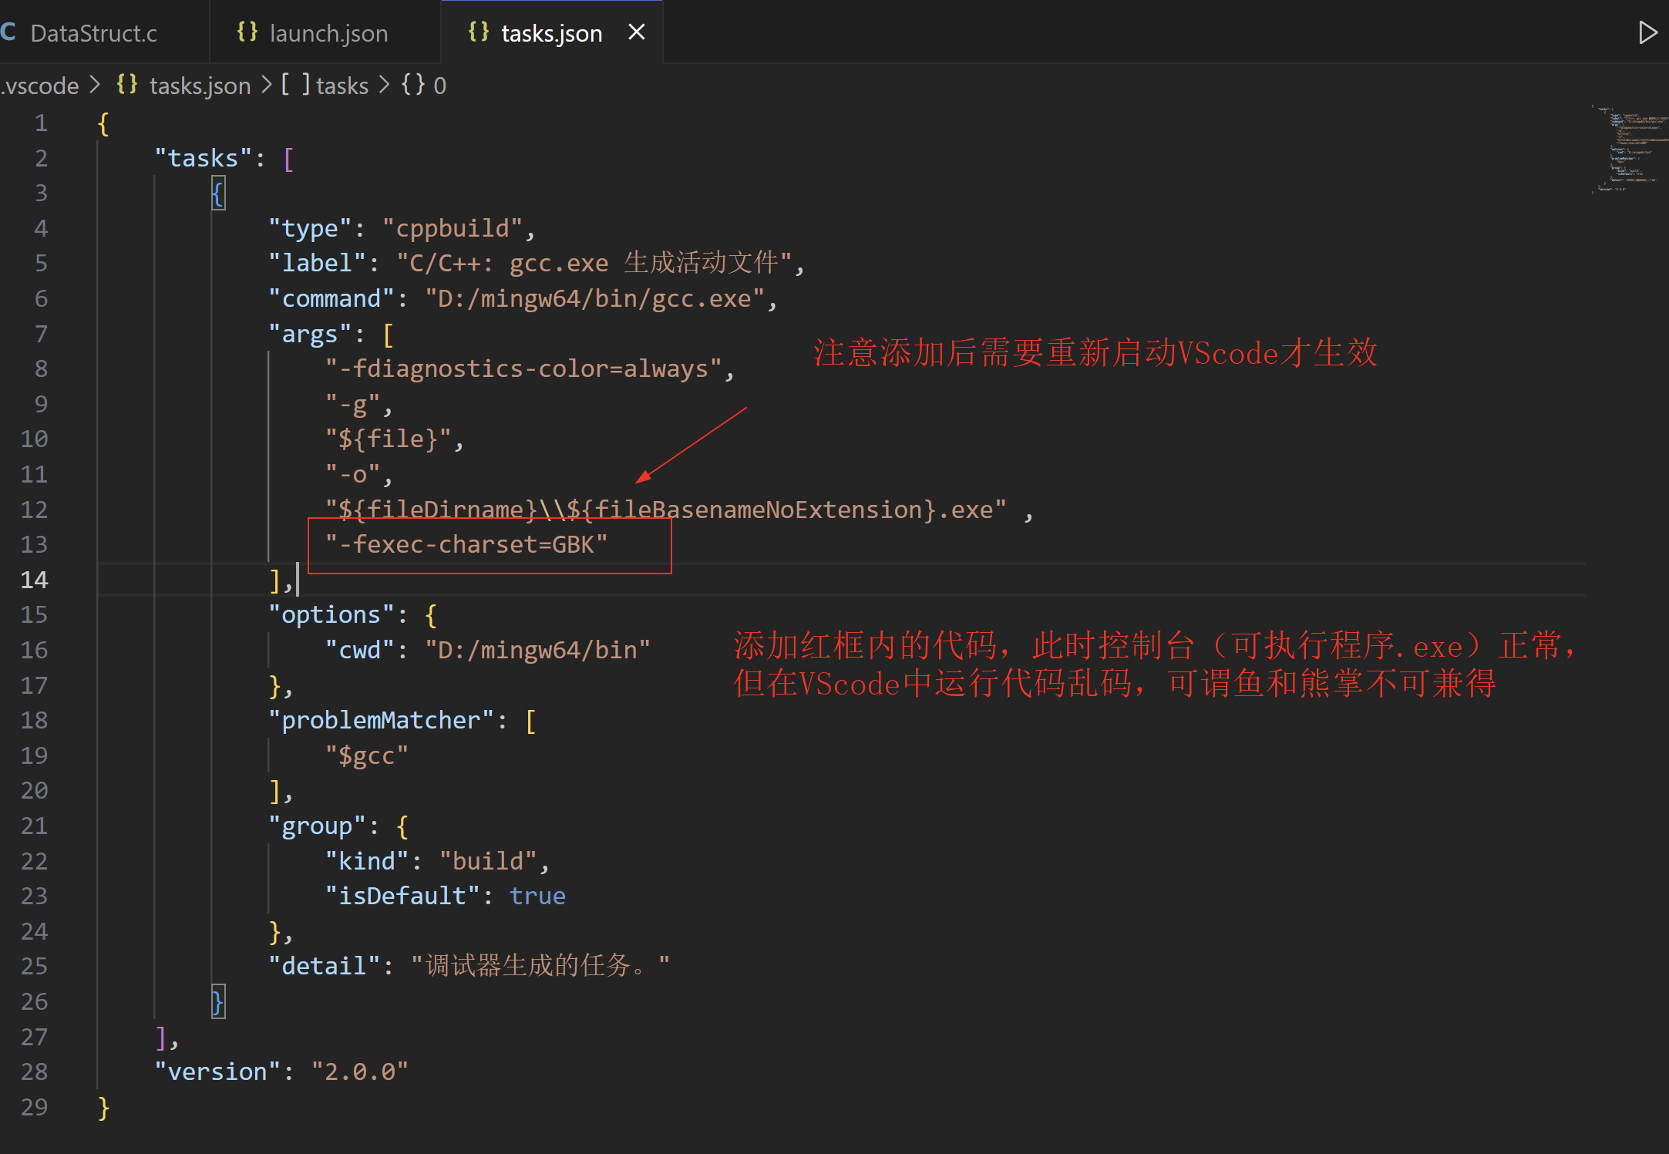Select the 0 object breadcrumb item
This screenshot has width=1669, height=1154.
(x=439, y=86)
